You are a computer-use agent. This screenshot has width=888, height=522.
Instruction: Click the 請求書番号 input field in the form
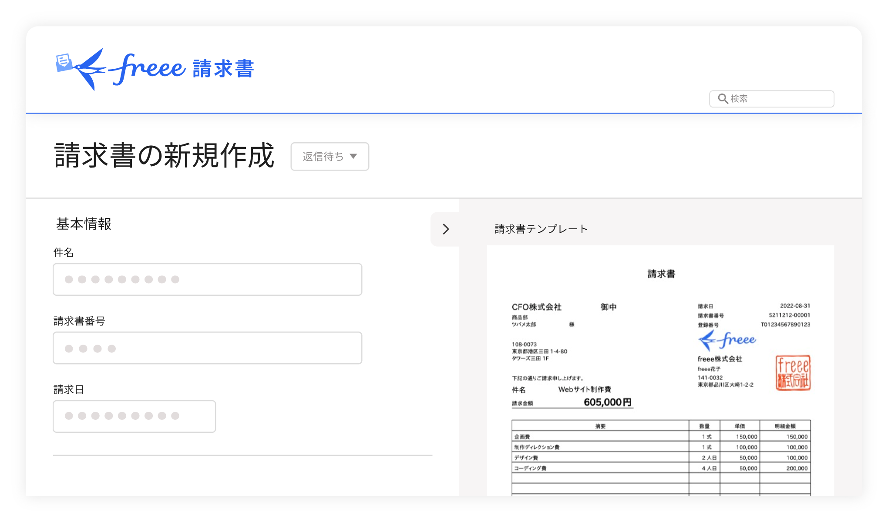click(x=207, y=348)
